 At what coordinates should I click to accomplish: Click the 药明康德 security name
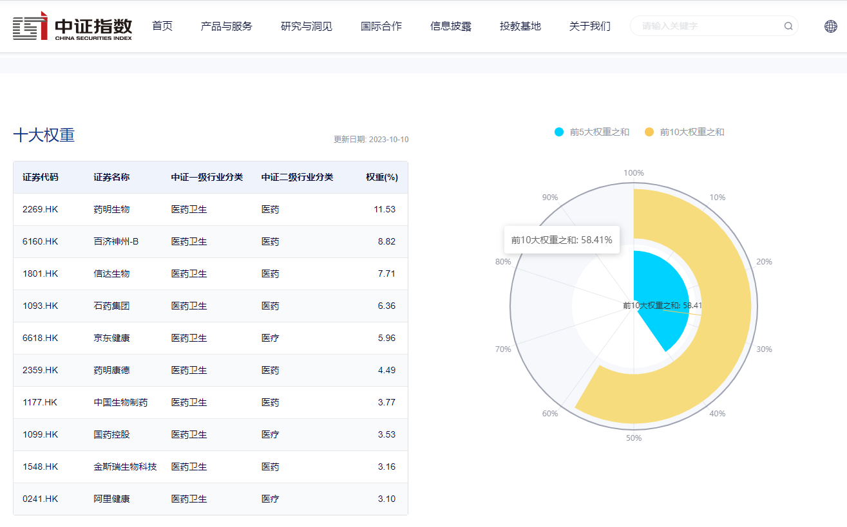[x=111, y=370]
